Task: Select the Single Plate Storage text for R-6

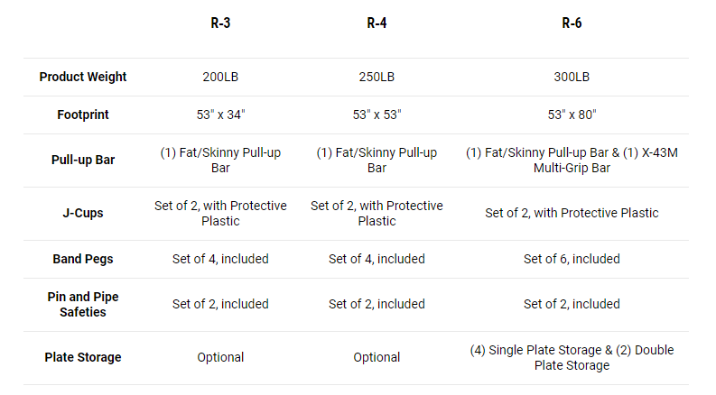Action: tap(542, 350)
